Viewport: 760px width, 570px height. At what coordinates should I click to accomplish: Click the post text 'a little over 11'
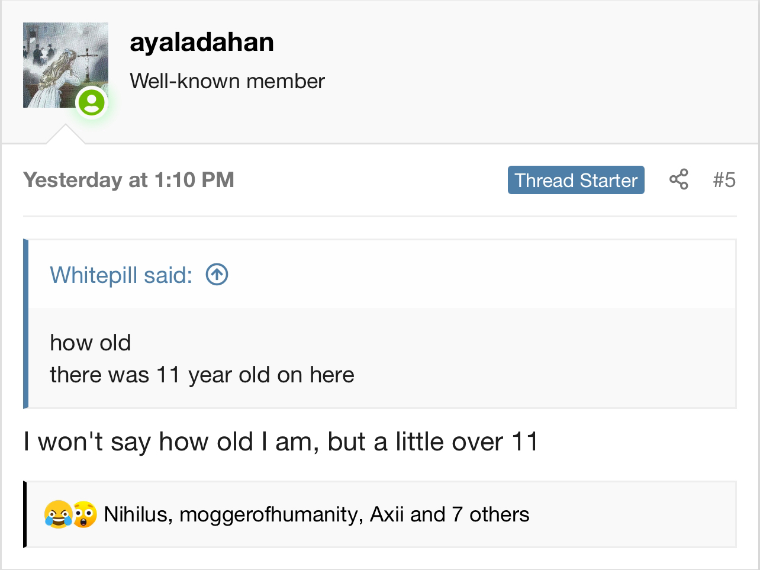[456, 442]
